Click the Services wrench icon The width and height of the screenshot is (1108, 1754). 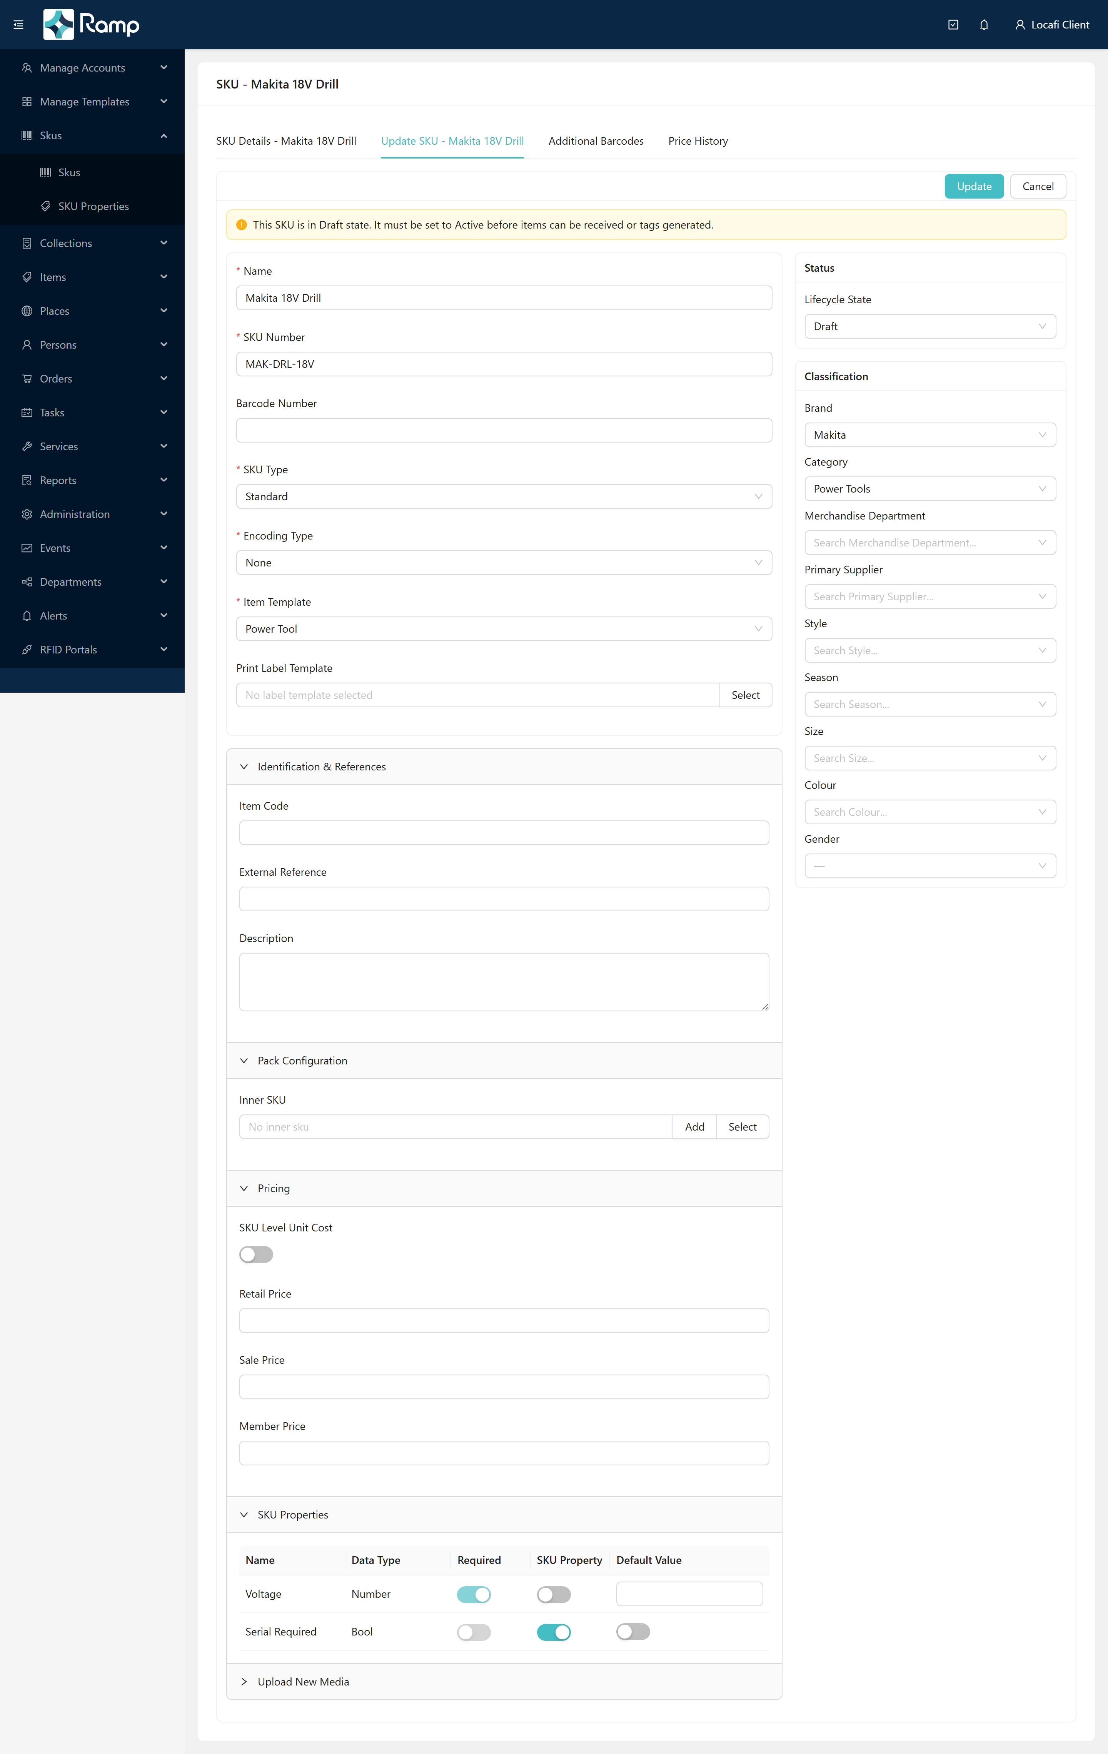tap(27, 446)
